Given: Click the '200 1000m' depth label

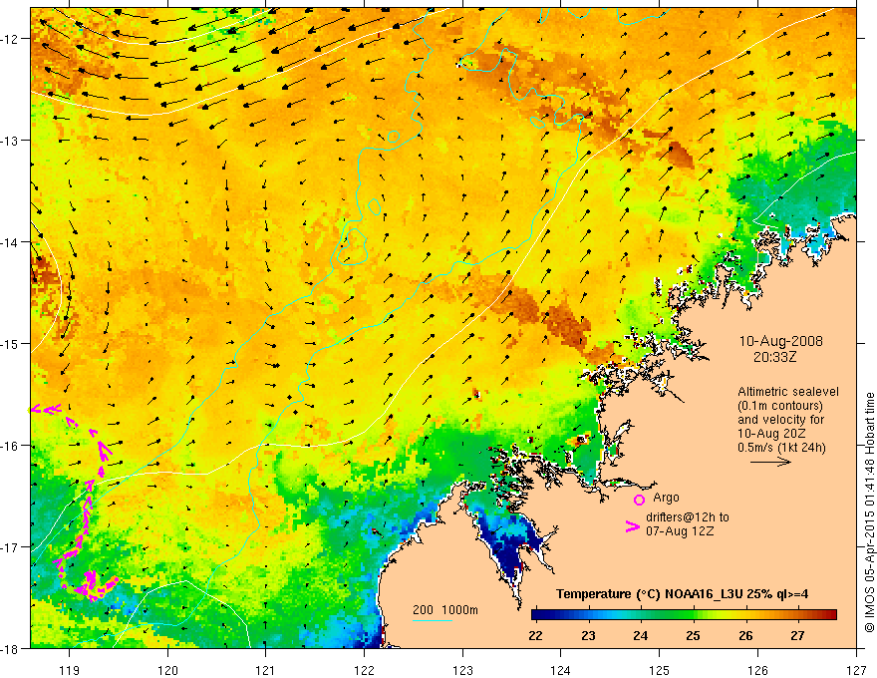Looking at the screenshot, I should pos(445,610).
